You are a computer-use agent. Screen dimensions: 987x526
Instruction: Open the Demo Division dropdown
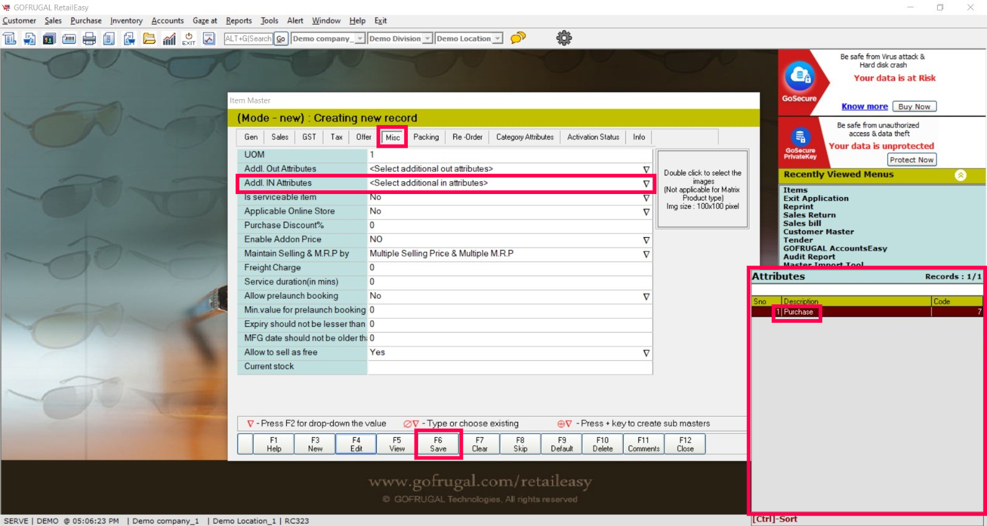point(427,39)
